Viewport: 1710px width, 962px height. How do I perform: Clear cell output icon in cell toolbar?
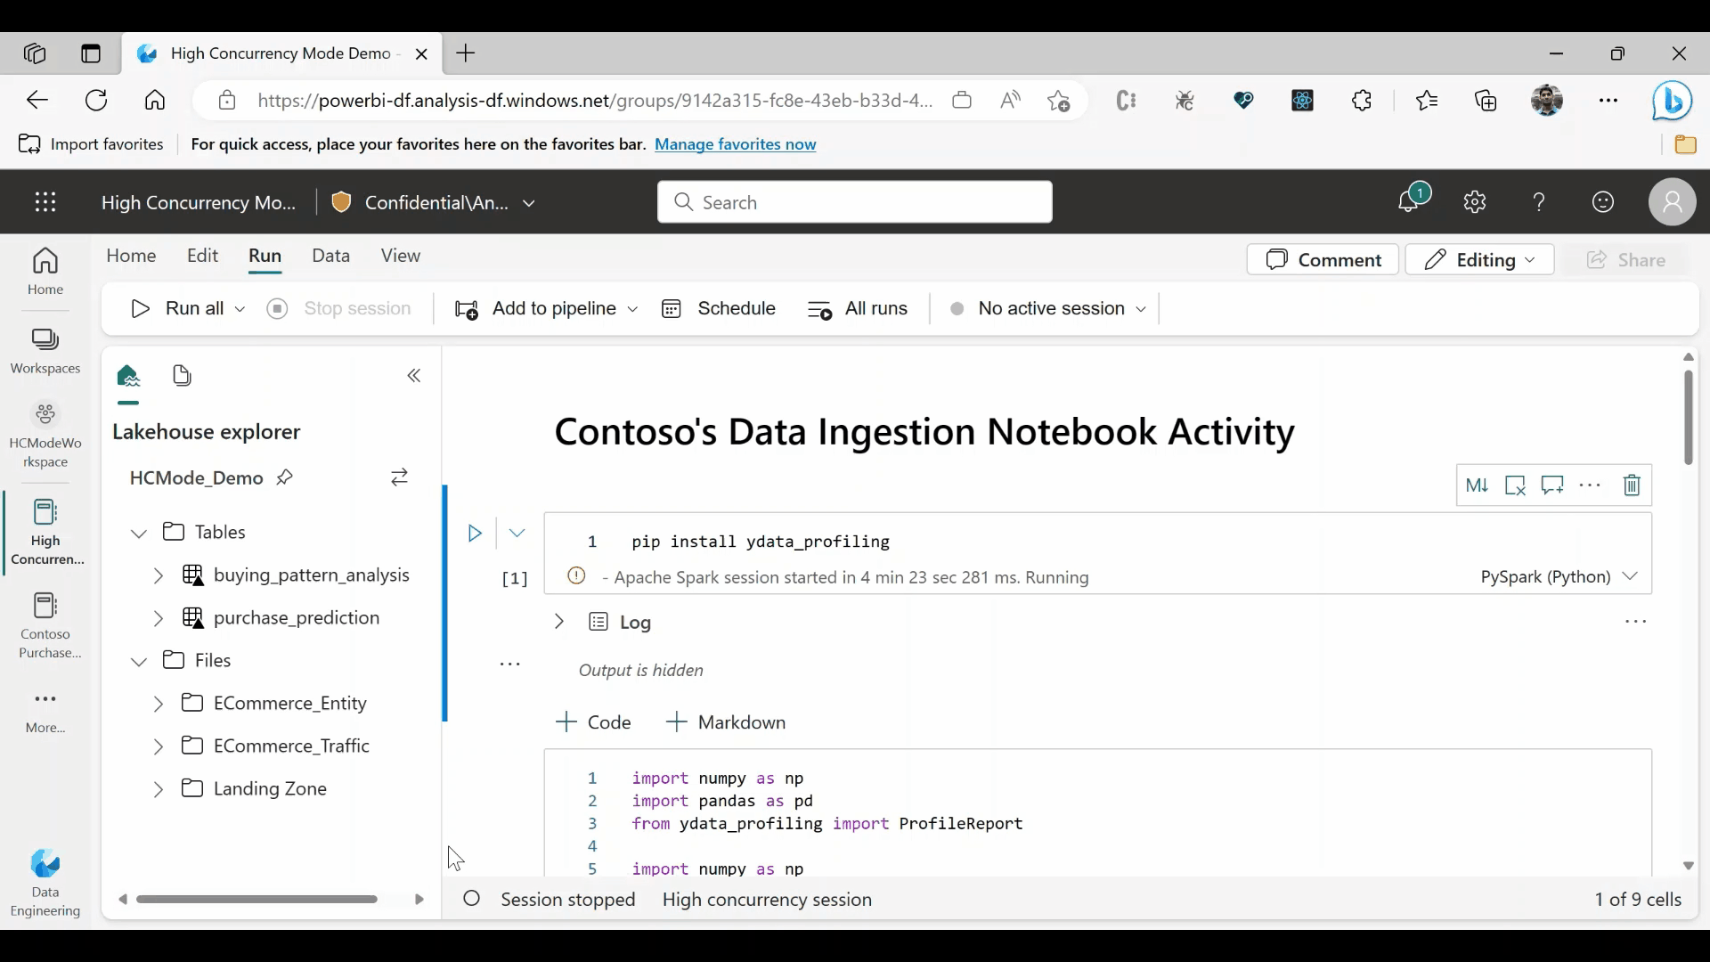coord(1515,485)
